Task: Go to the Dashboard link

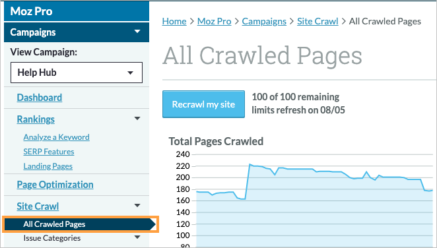Action: point(40,98)
